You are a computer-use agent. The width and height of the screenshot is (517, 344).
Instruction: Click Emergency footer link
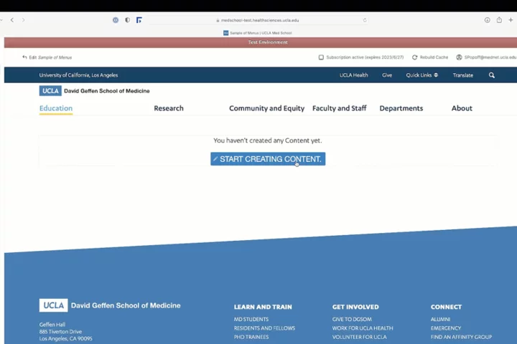(446, 328)
